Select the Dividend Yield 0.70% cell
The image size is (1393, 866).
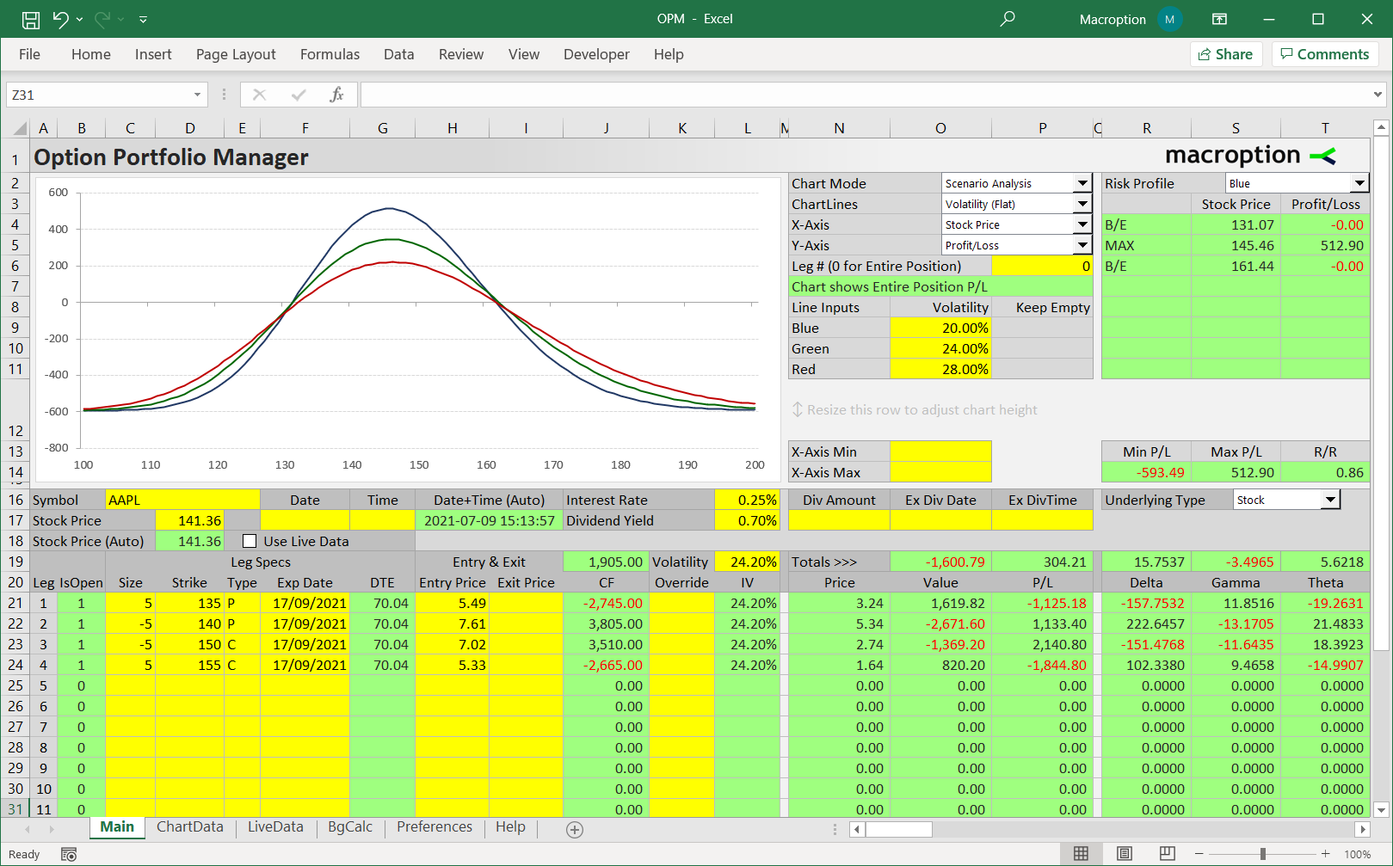747,520
